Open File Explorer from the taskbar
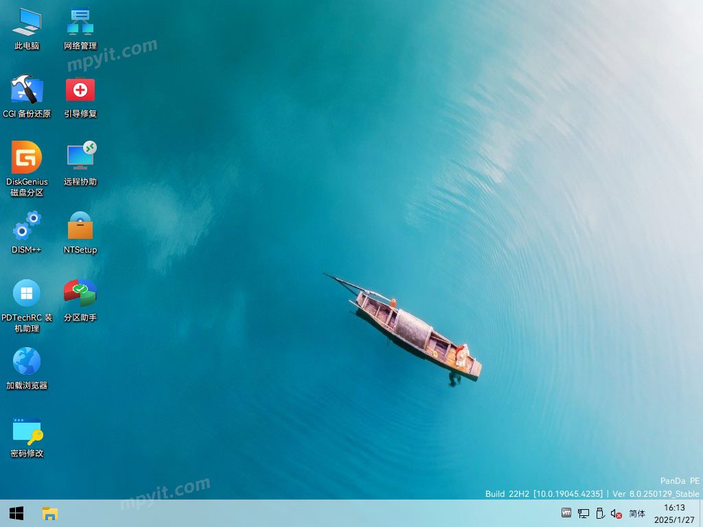The image size is (703, 527). [x=49, y=513]
